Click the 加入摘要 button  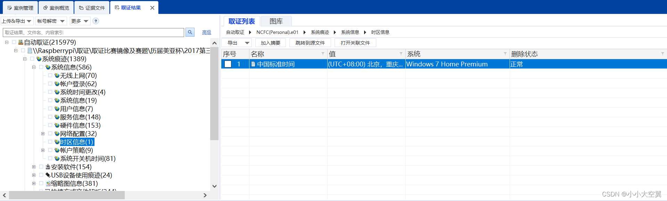[x=270, y=43]
